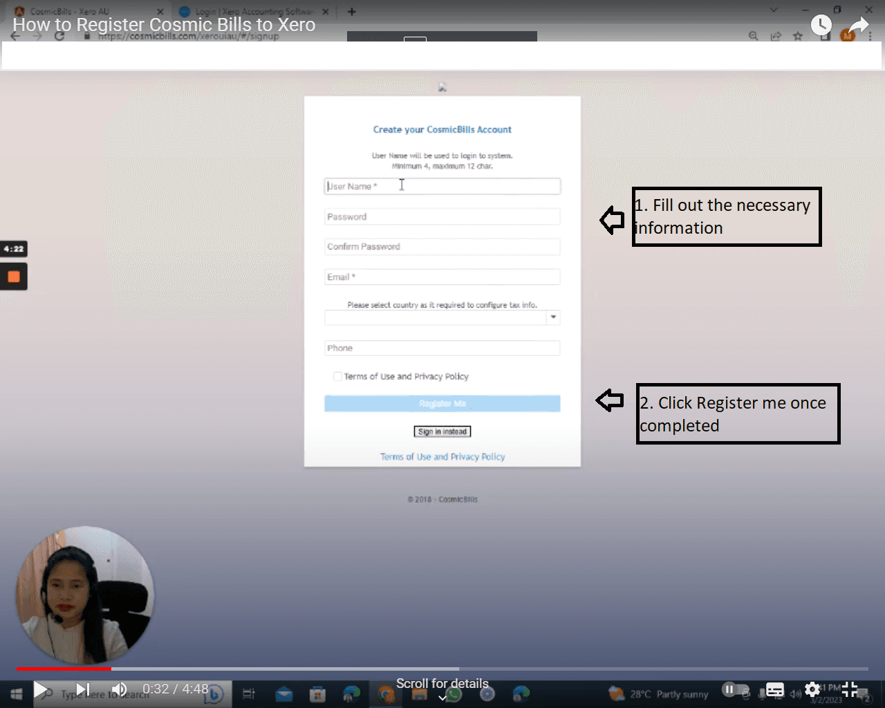
Task: Click the Sign in instead button
Action: click(442, 431)
